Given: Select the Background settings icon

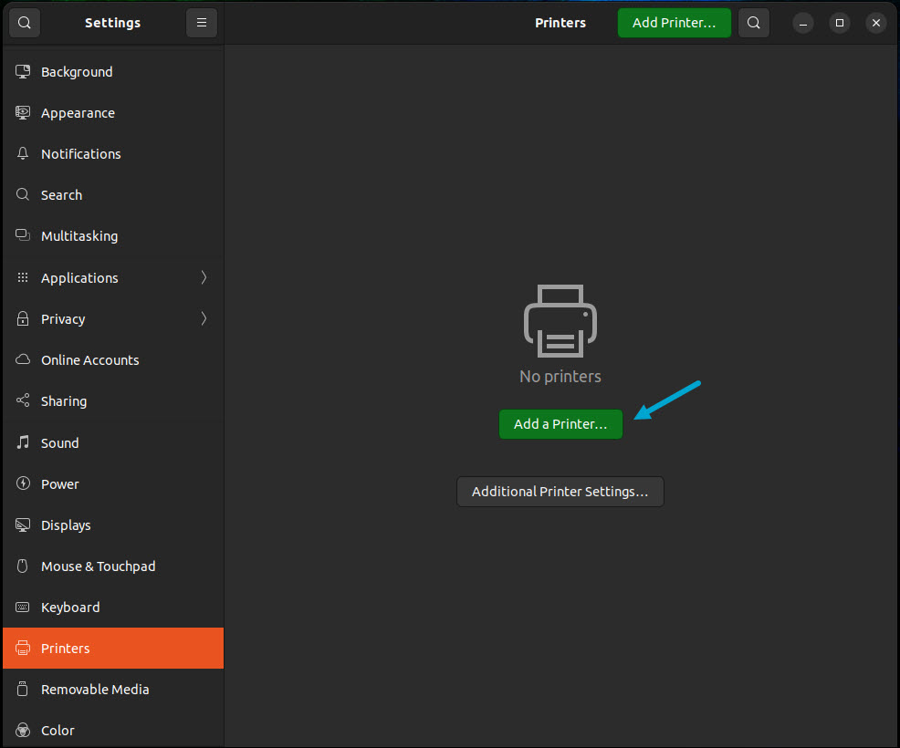Looking at the screenshot, I should click(22, 71).
